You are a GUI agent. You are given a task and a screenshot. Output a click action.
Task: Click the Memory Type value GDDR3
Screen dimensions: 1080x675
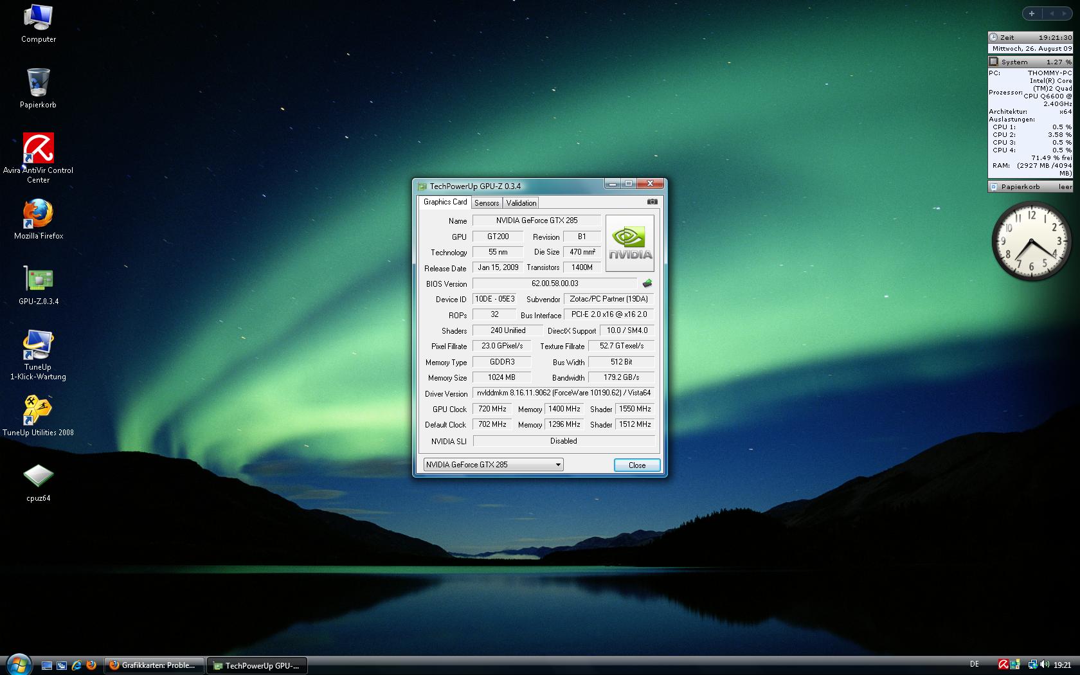501,362
